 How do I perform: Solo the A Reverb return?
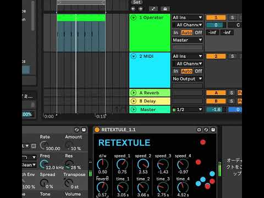pos(232,93)
